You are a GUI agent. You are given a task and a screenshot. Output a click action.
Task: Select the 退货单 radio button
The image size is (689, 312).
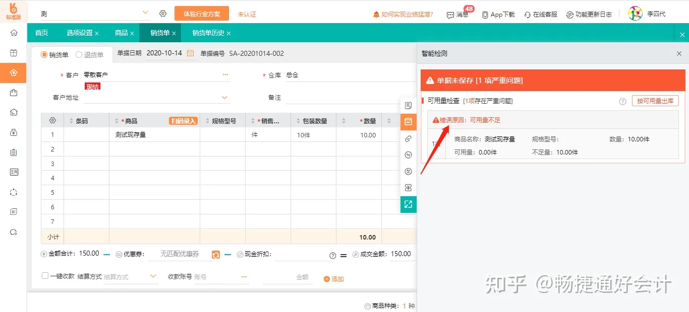point(79,55)
